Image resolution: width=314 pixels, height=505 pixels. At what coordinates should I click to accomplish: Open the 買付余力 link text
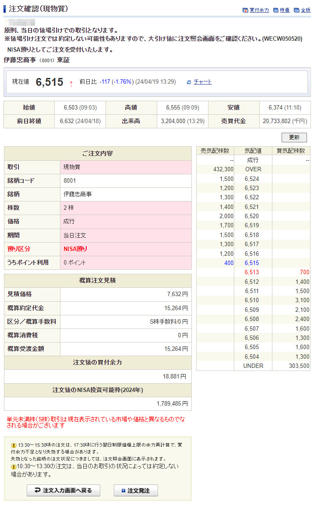[259, 10]
